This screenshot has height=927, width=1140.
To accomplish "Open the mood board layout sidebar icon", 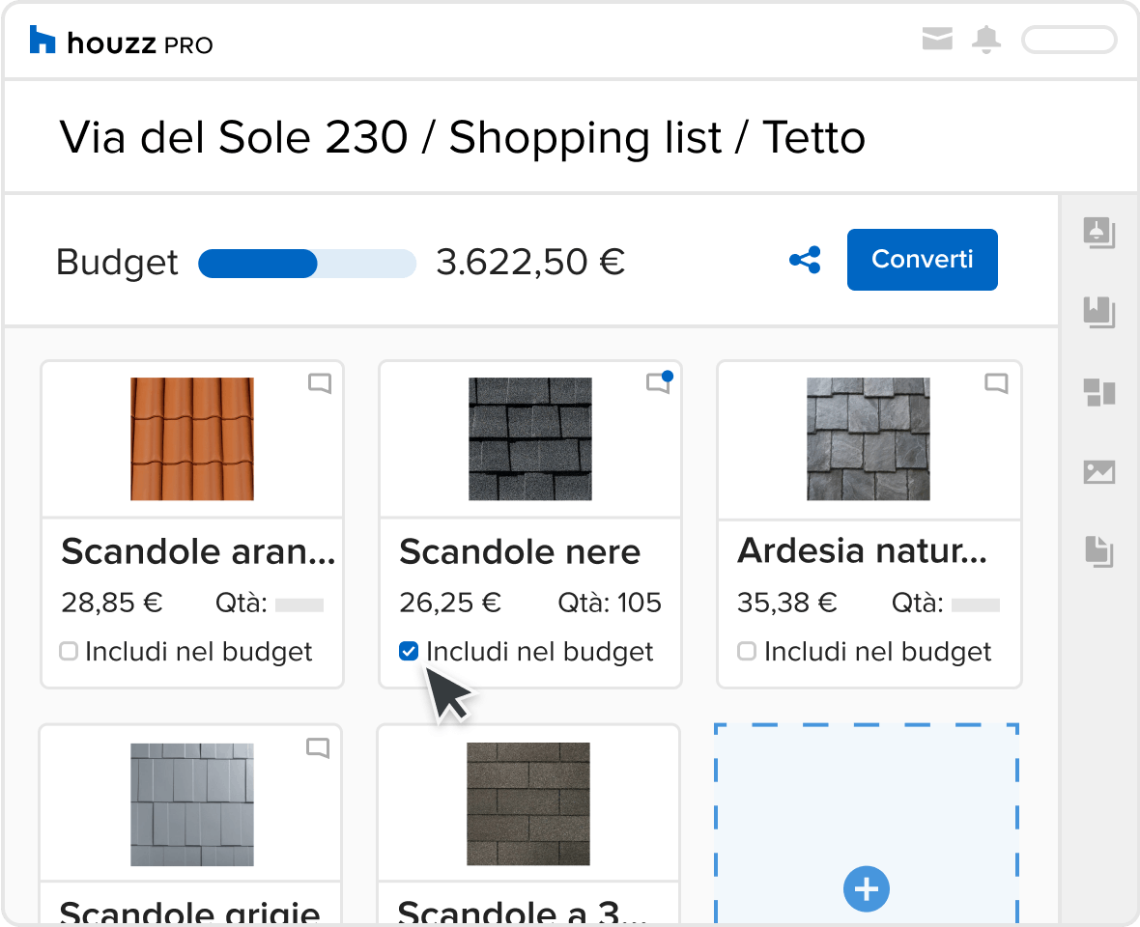I will [1099, 392].
